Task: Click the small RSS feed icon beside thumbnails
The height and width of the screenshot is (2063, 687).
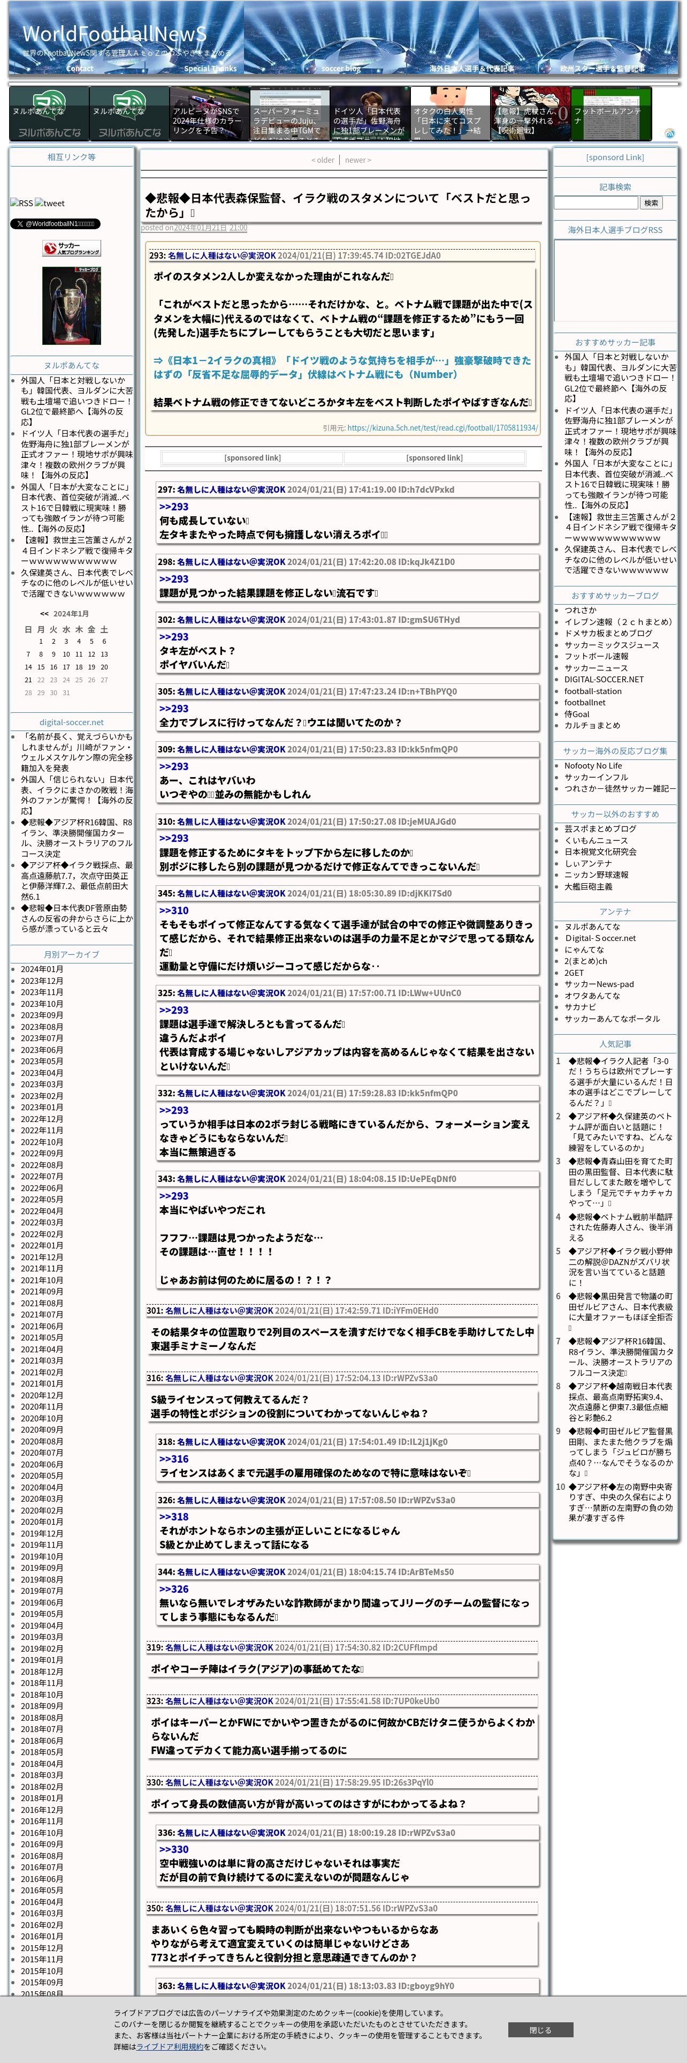Action: pyautogui.click(x=669, y=134)
